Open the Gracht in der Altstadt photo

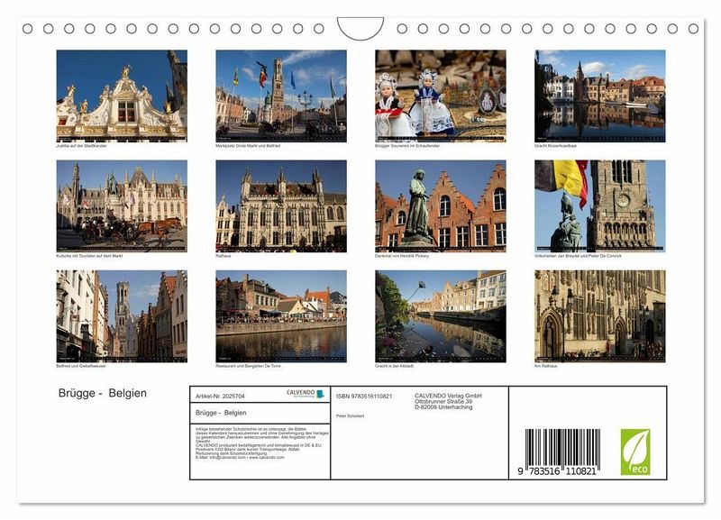tap(441, 316)
